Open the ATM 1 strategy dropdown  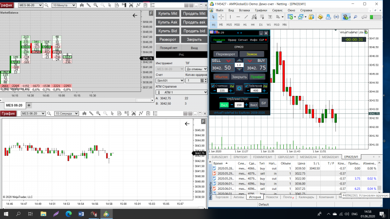coord(181,92)
